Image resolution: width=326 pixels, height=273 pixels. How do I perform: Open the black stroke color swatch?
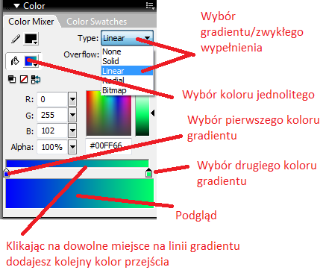(x=31, y=39)
